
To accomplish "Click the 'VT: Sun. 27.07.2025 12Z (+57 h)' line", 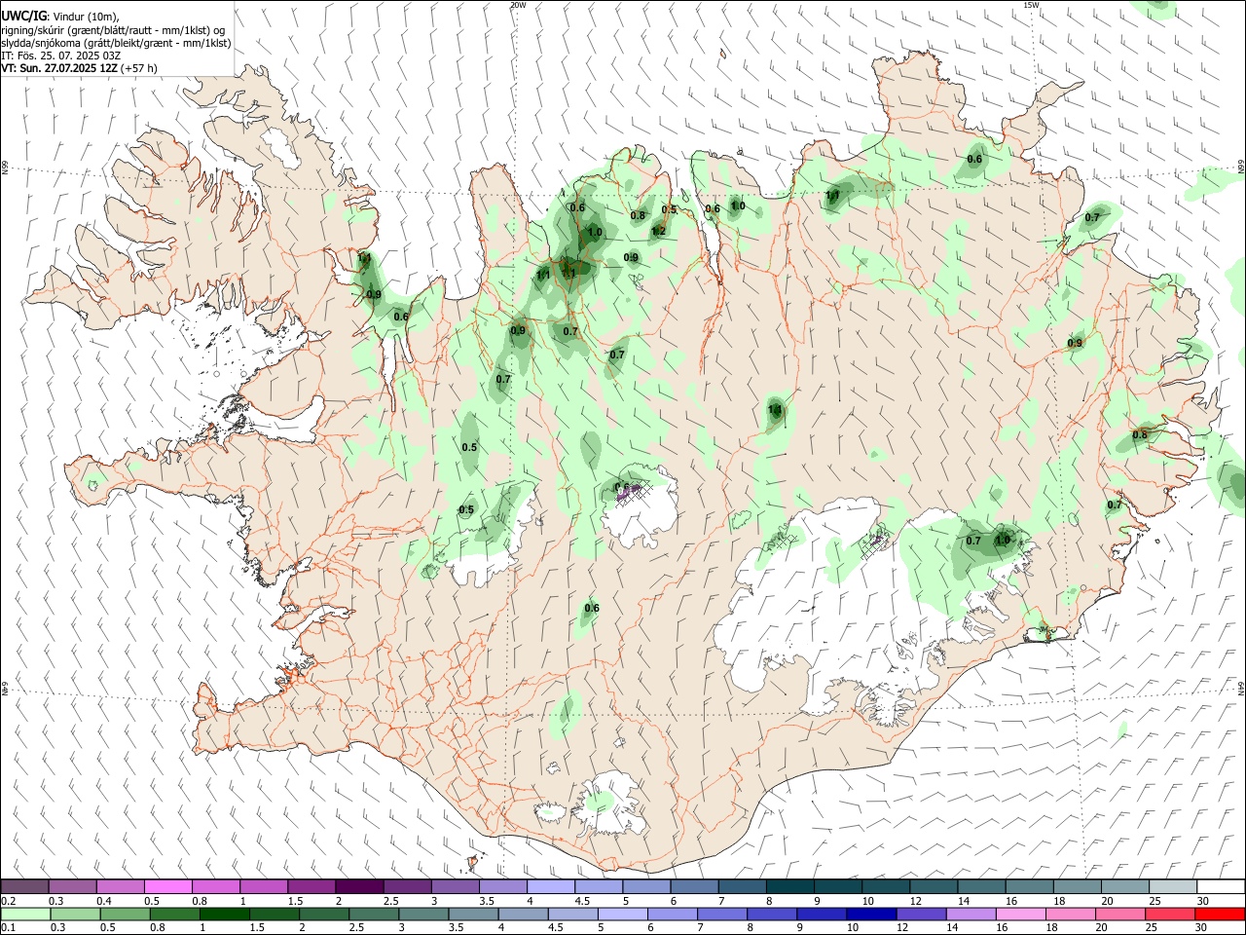I will pos(79,68).
